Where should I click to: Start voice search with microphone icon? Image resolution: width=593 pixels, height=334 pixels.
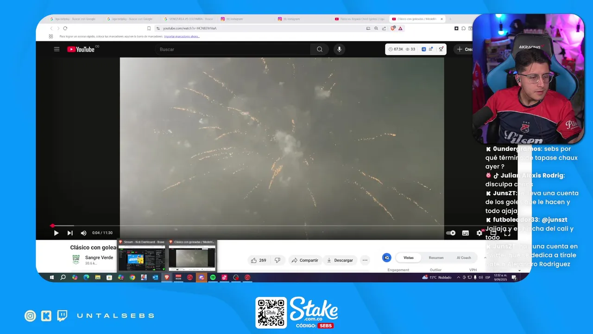pos(339,49)
